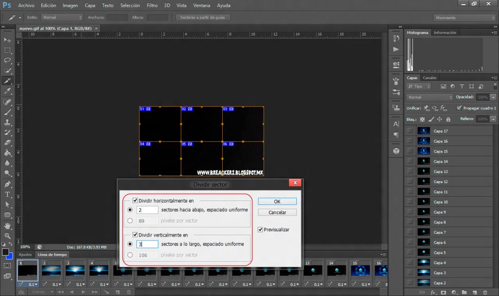This screenshot has height=296, width=499.
Task: Click the type layer filter icon
Action: 462,87
